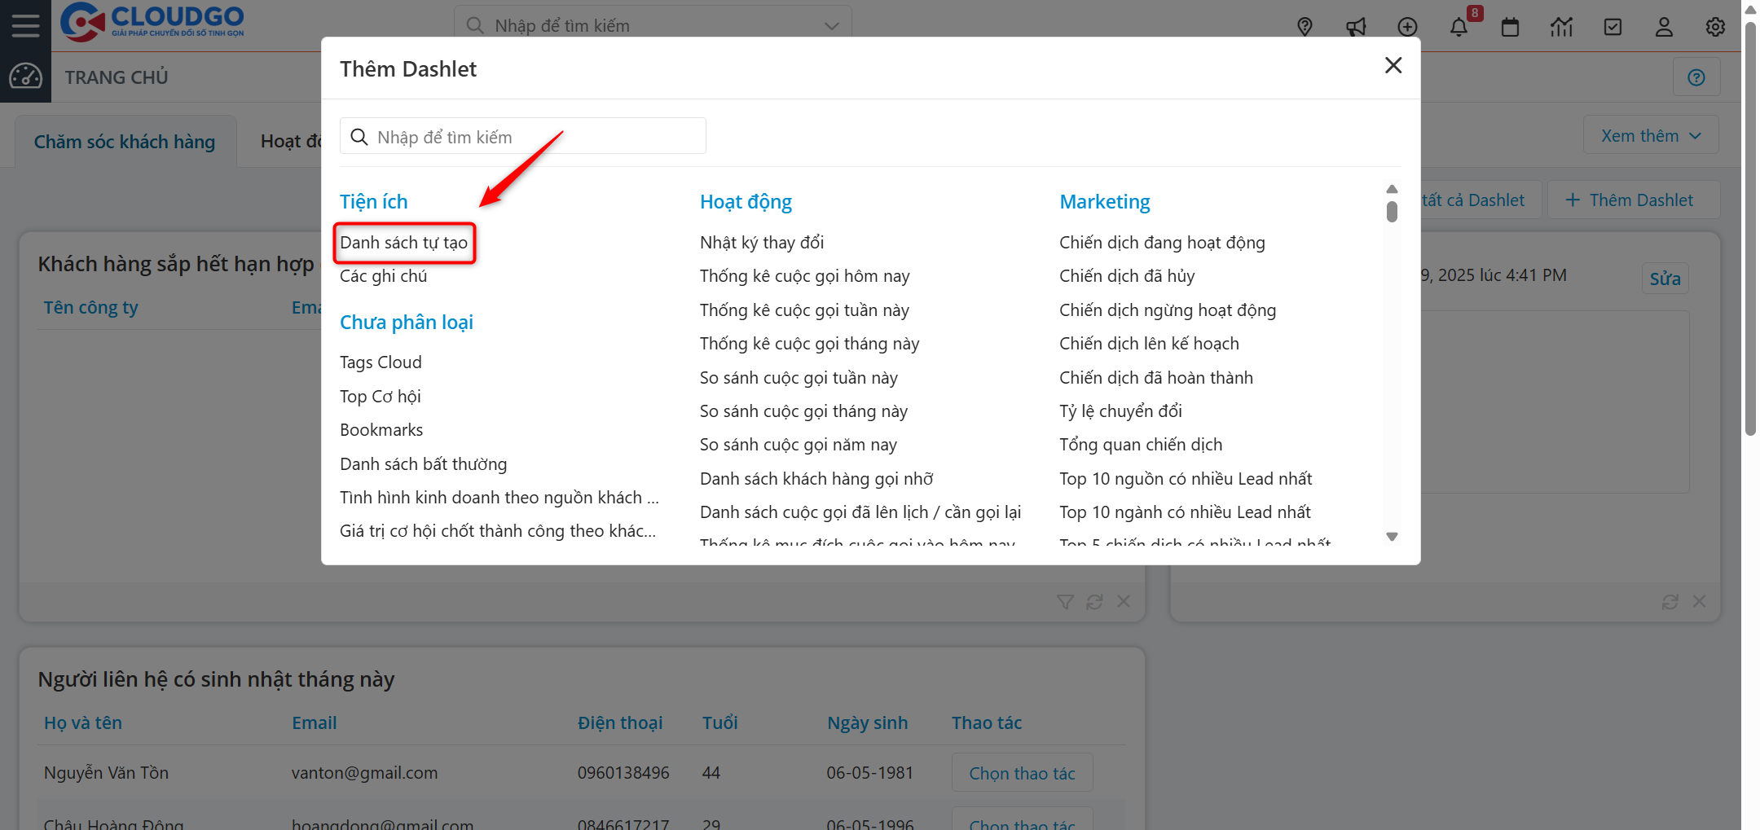Click the tasks checkmark icon
The width and height of the screenshot is (1760, 830).
click(1613, 27)
